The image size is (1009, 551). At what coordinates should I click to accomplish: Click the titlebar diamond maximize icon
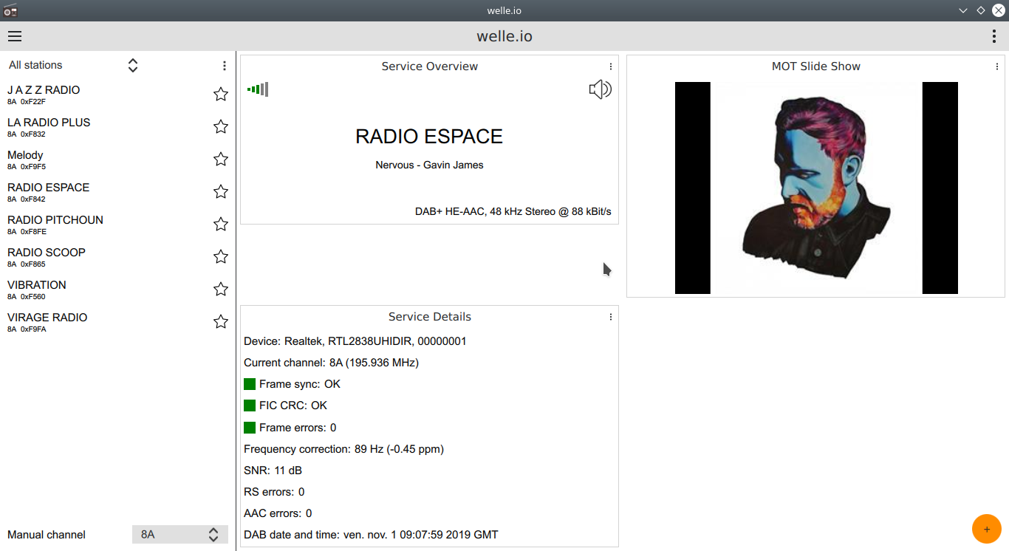coord(981,10)
